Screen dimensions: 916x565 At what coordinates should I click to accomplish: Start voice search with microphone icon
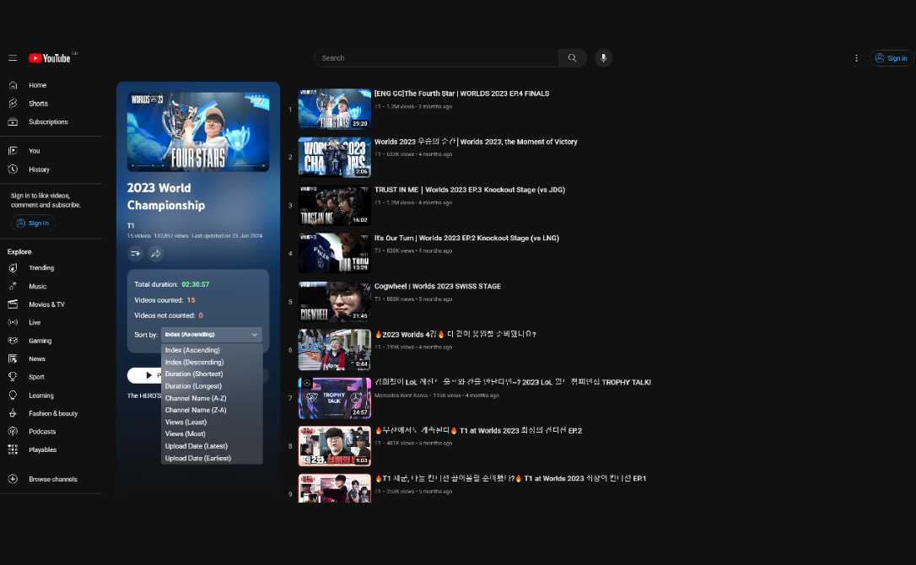(603, 58)
